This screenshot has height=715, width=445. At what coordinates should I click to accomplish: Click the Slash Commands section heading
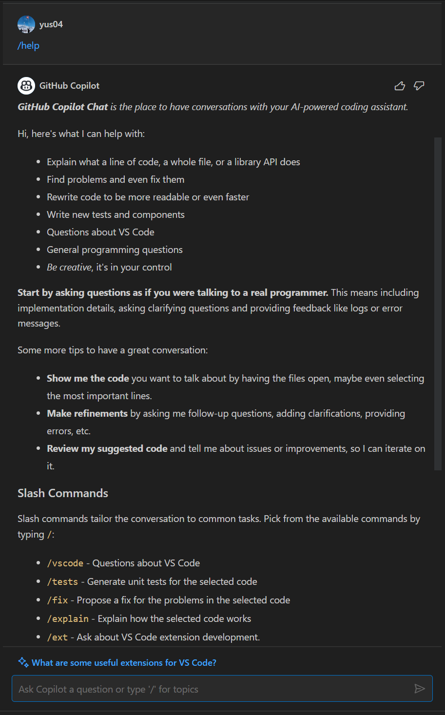coord(62,493)
